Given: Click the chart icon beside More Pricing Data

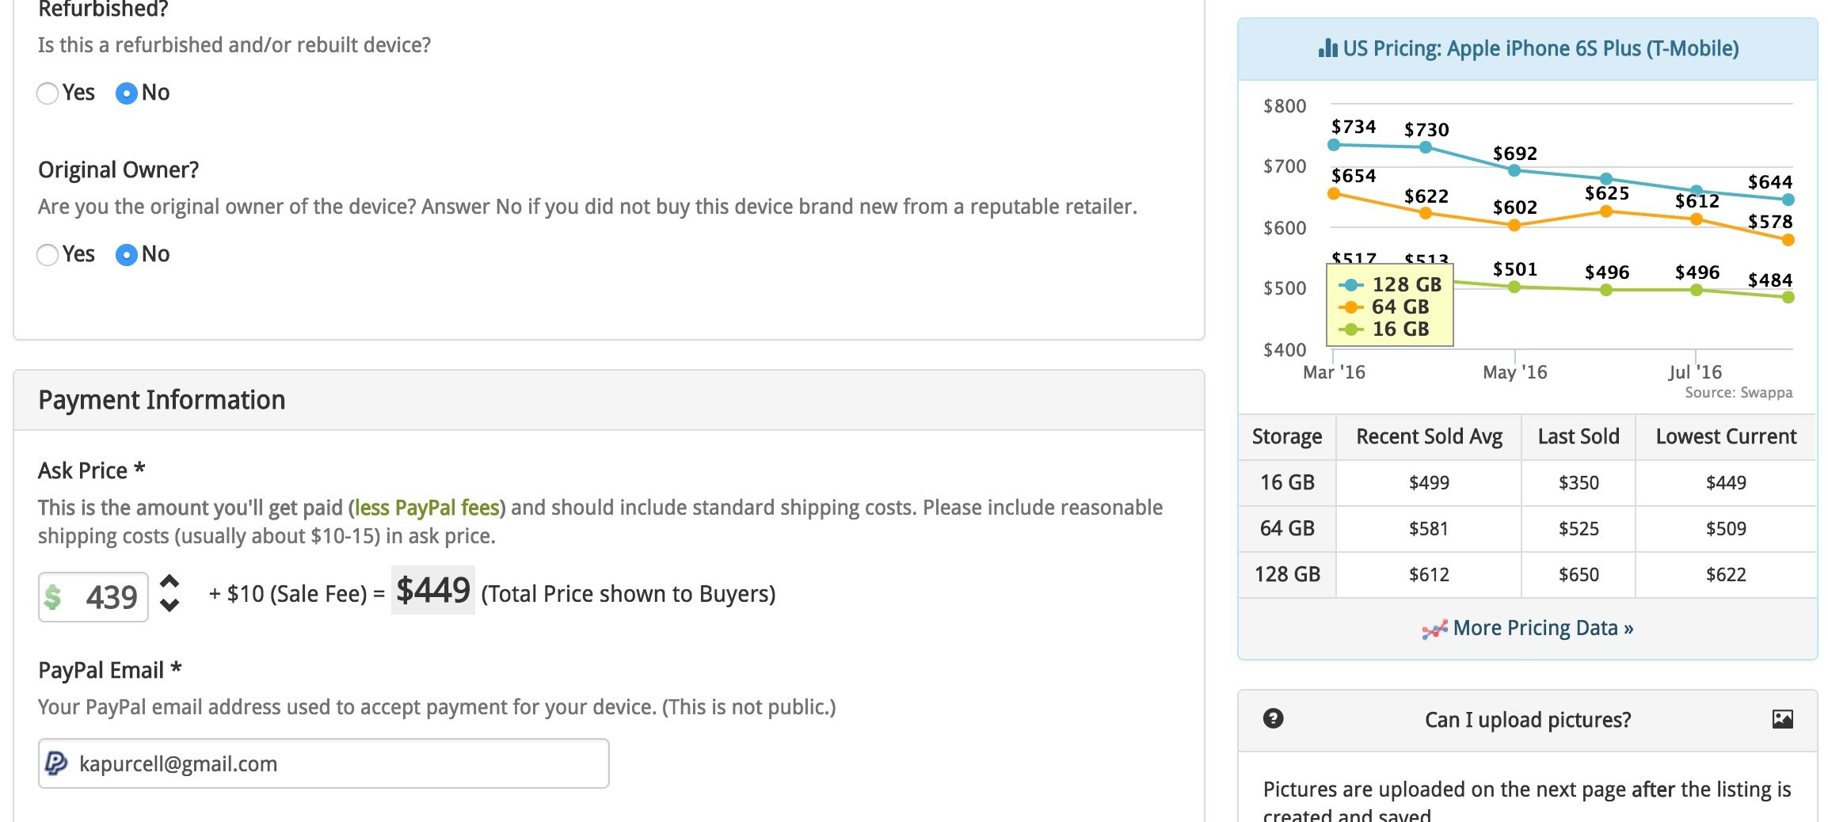Looking at the screenshot, I should (1434, 630).
